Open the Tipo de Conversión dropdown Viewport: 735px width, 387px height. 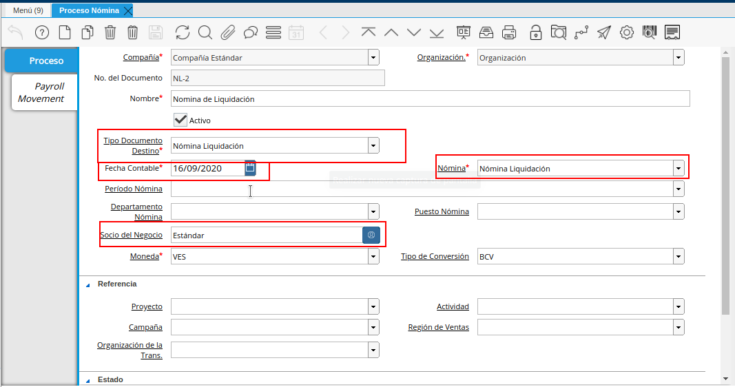pos(679,257)
